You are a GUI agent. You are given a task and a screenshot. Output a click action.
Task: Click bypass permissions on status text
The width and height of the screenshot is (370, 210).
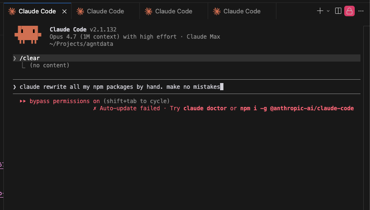pos(64,101)
